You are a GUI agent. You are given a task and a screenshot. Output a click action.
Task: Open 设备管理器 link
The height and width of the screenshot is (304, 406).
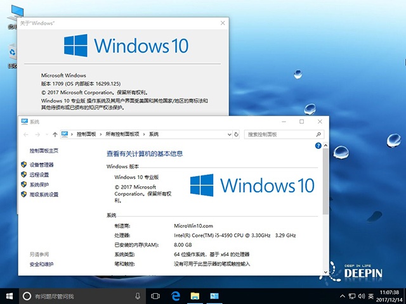click(x=41, y=165)
